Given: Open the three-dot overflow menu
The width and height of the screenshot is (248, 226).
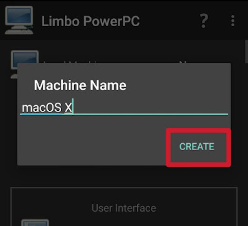Looking at the screenshot, I should [x=233, y=21].
